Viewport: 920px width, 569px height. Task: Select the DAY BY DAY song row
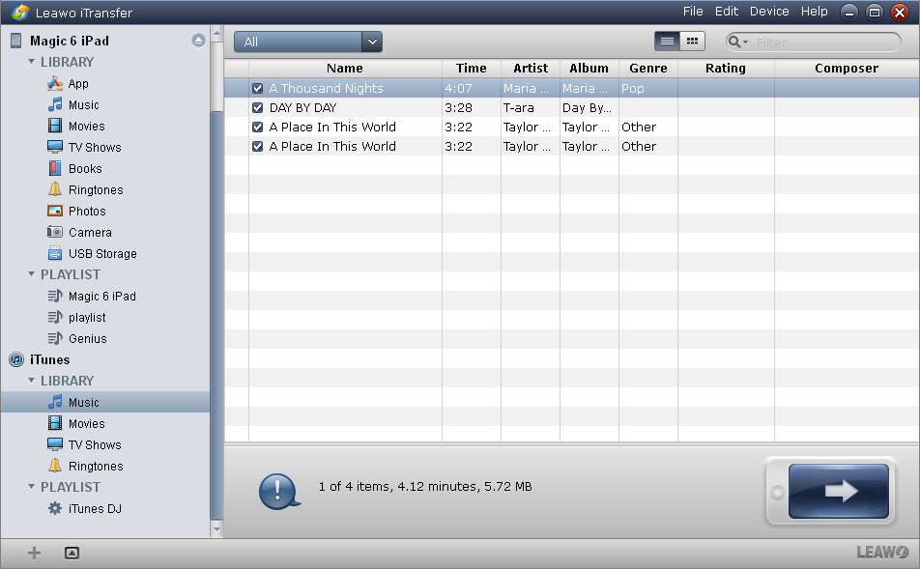click(x=571, y=108)
